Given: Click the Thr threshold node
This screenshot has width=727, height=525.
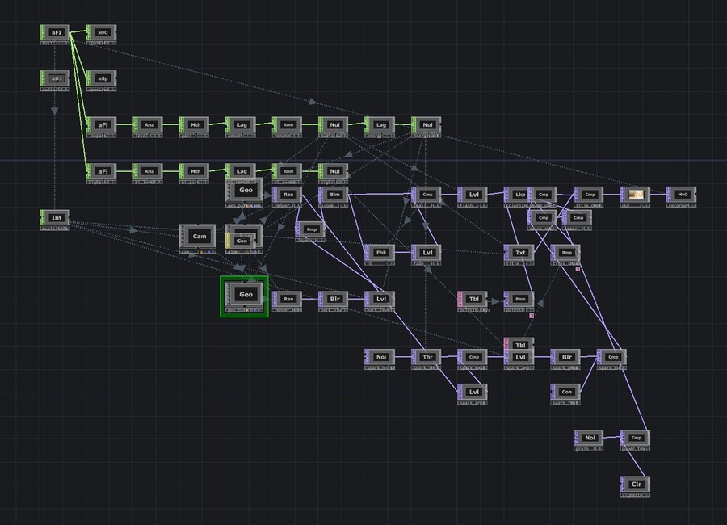Looking at the screenshot, I should point(426,357).
